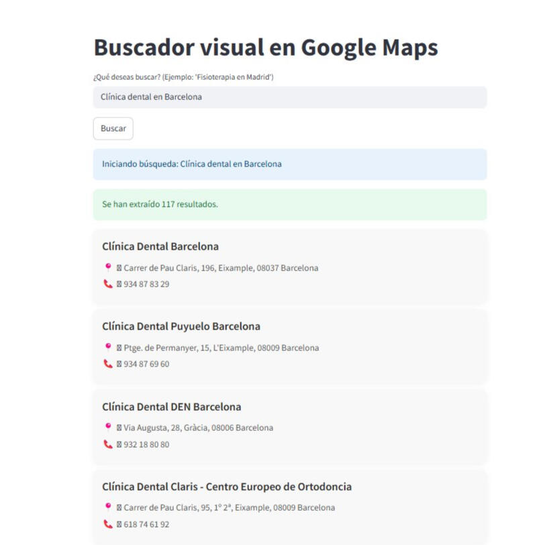
Task: Click phone icon next to 618 74 61 92
Action: click(x=107, y=524)
